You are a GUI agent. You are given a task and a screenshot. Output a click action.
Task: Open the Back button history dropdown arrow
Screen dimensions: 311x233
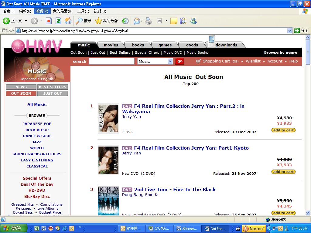[x=26, y=21]
